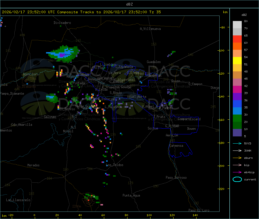Click the 54 dBZ yellow color swatch

click(x=237, y=61)
